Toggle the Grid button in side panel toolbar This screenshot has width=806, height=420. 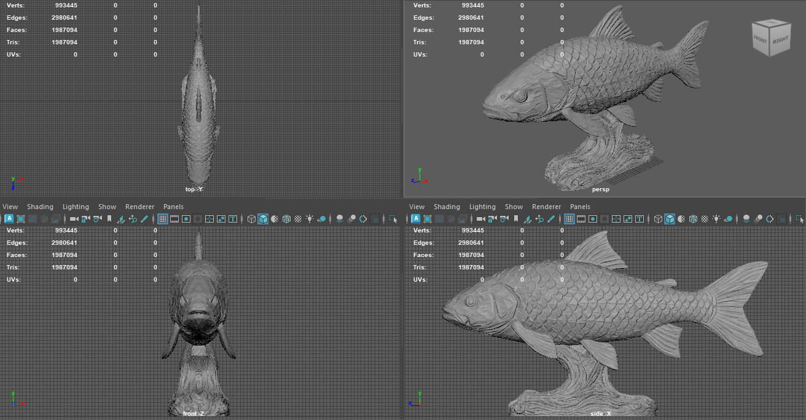click(x=569, y=218)
